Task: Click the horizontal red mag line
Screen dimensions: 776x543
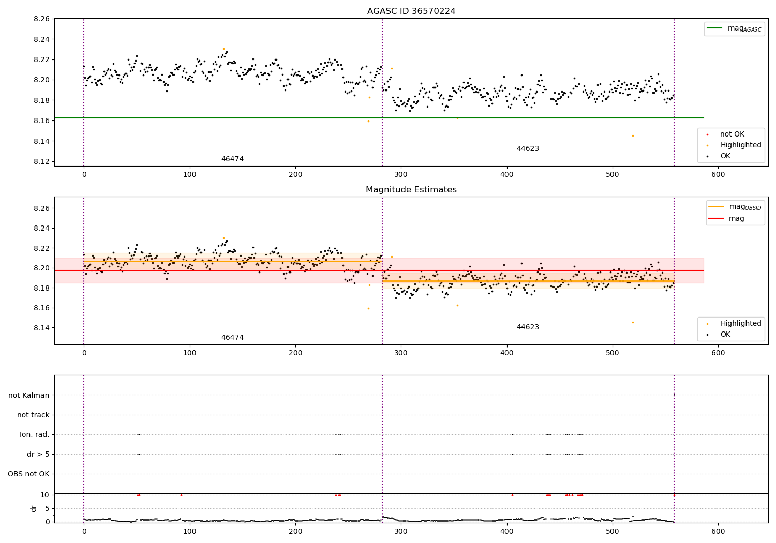Action: click(379, 270)
